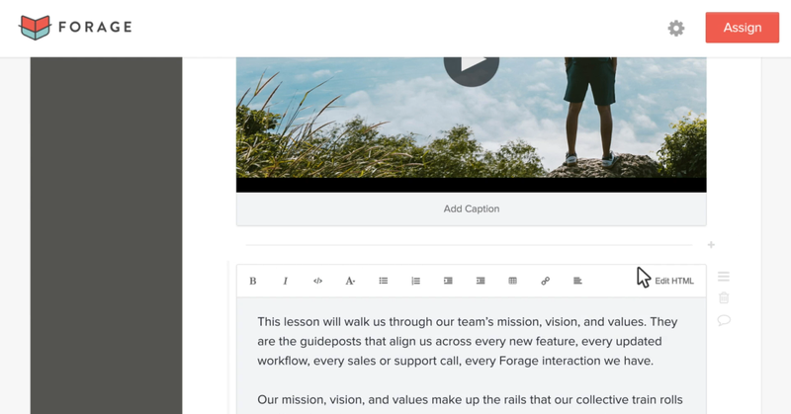The image size is (791, 414).
Task: Open the text alignment options
Action: (x=577, y=281)
